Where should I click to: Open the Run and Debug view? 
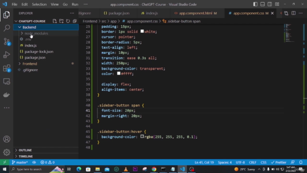tap(7, 55)
